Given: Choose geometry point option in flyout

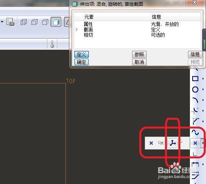Looking at the screenshot, I should (161, 143).
